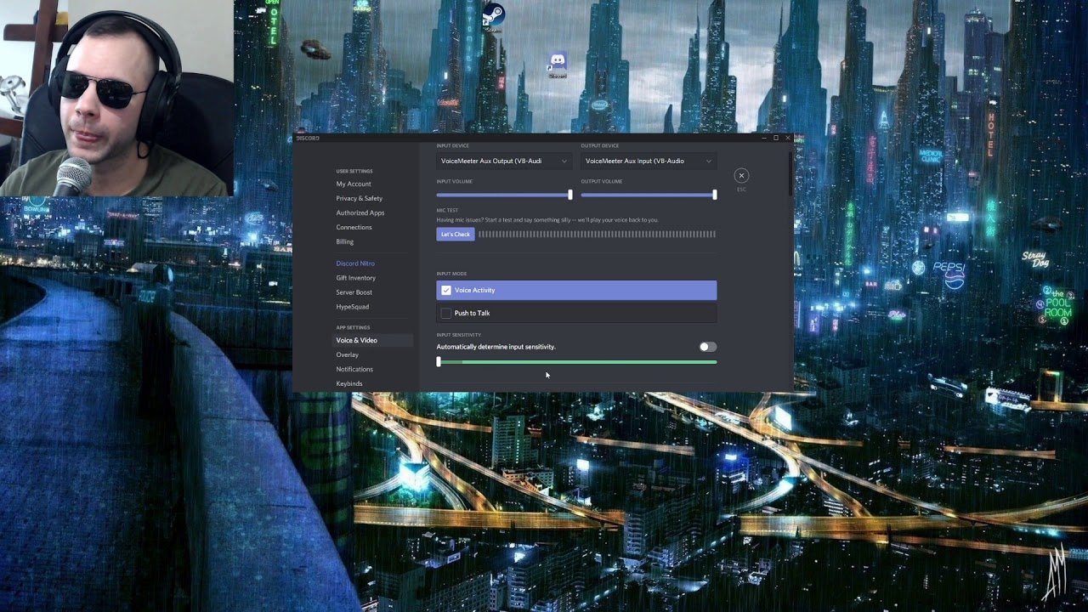Click 'Automatically determine input sensitivity' label

[496, 347]
